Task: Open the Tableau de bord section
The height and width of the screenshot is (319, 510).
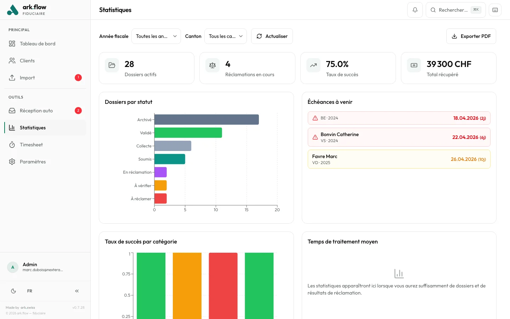Action: pos(38,44)
